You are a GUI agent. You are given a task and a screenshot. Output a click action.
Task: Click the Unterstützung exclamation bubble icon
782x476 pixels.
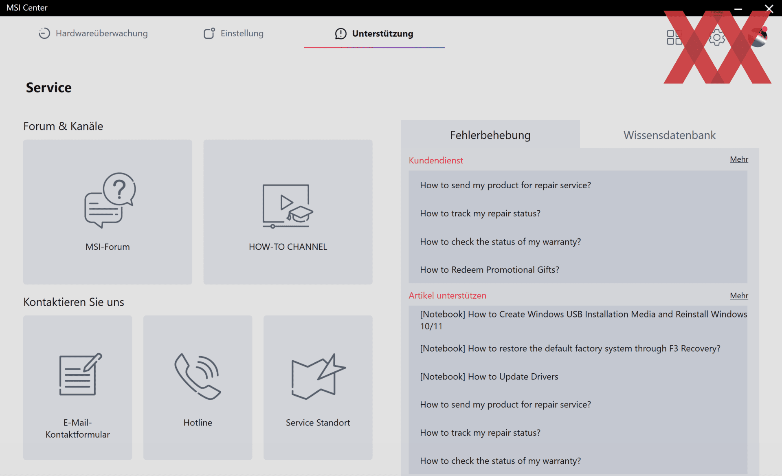(x=340, y=34)
